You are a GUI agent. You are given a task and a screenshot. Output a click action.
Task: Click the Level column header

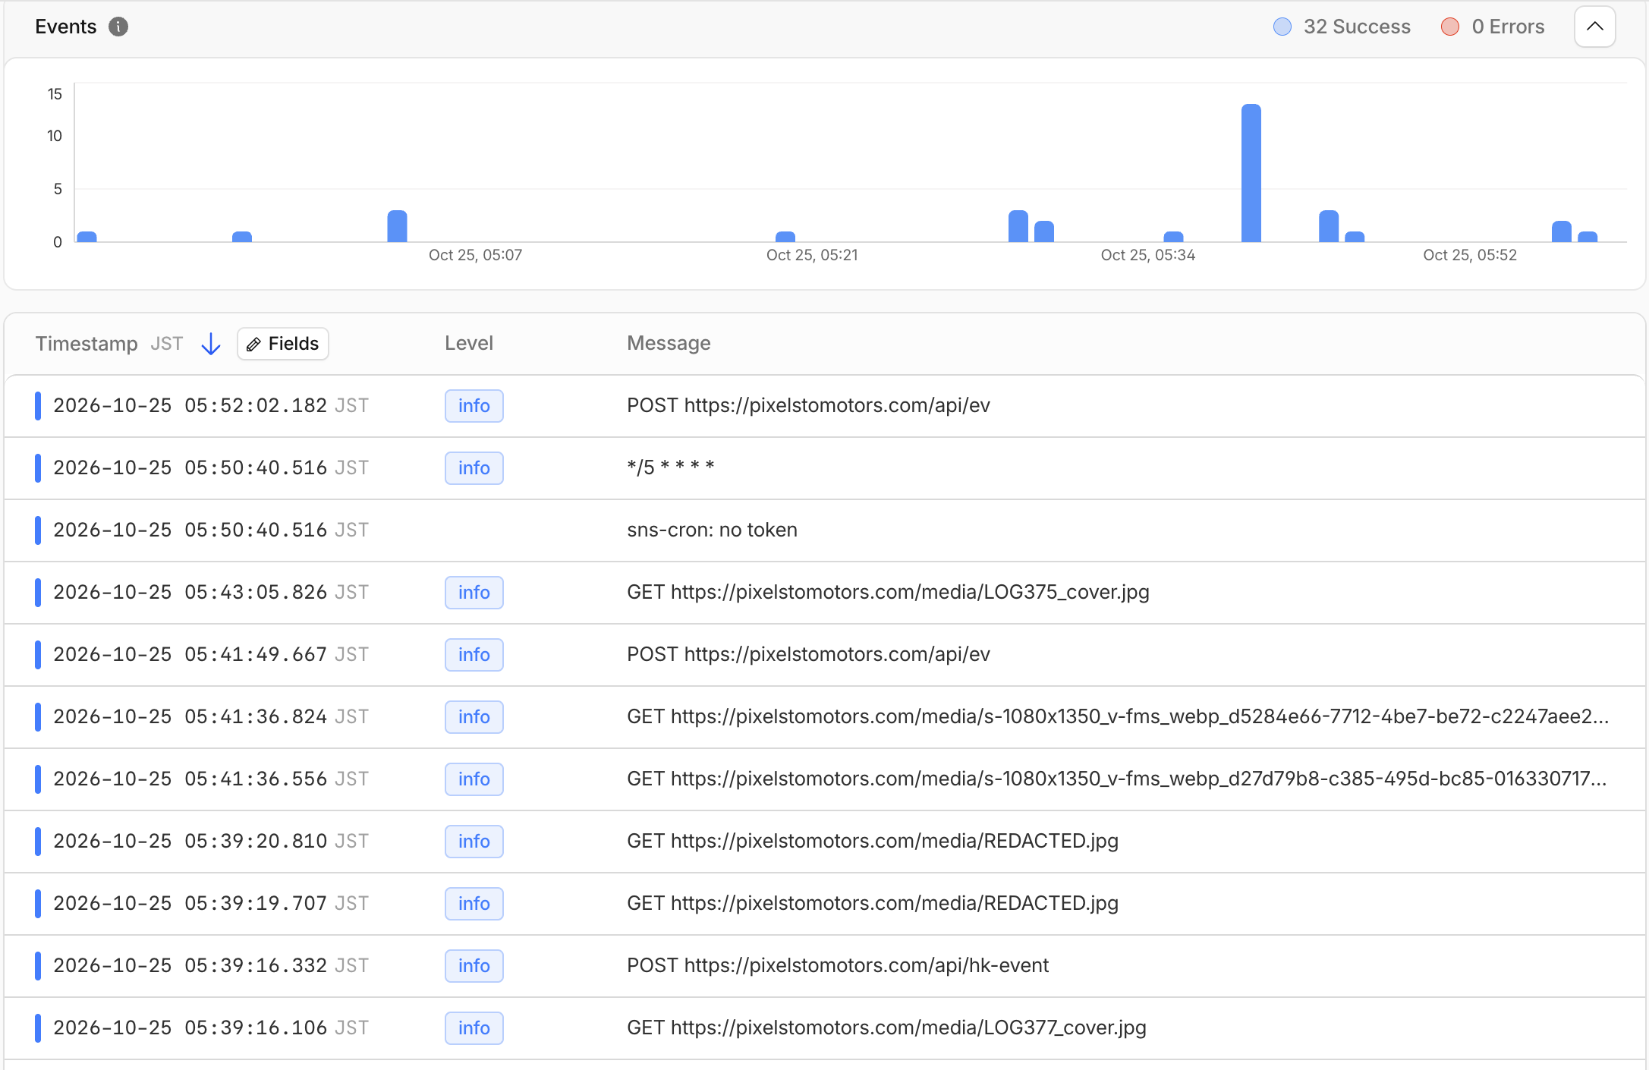[x=469, y=343]
